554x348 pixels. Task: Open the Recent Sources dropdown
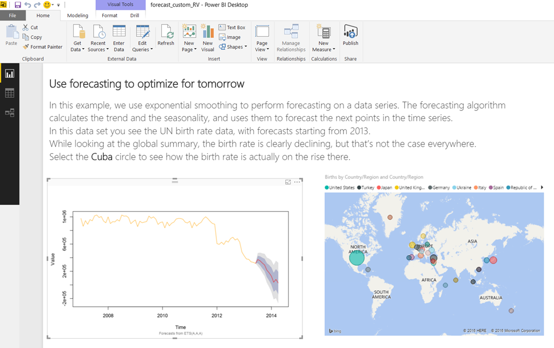coord(98,49)
